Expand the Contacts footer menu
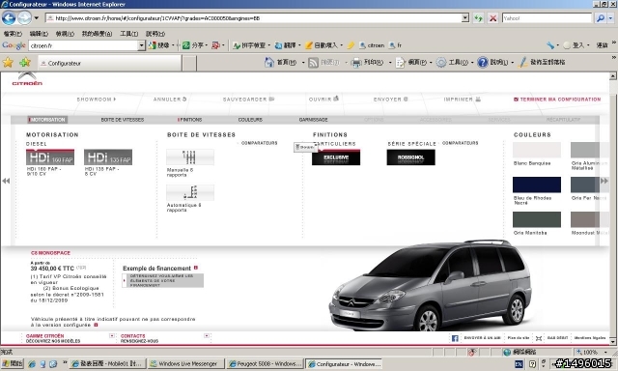This screenshot has height=371, width=618. (207, 336)
